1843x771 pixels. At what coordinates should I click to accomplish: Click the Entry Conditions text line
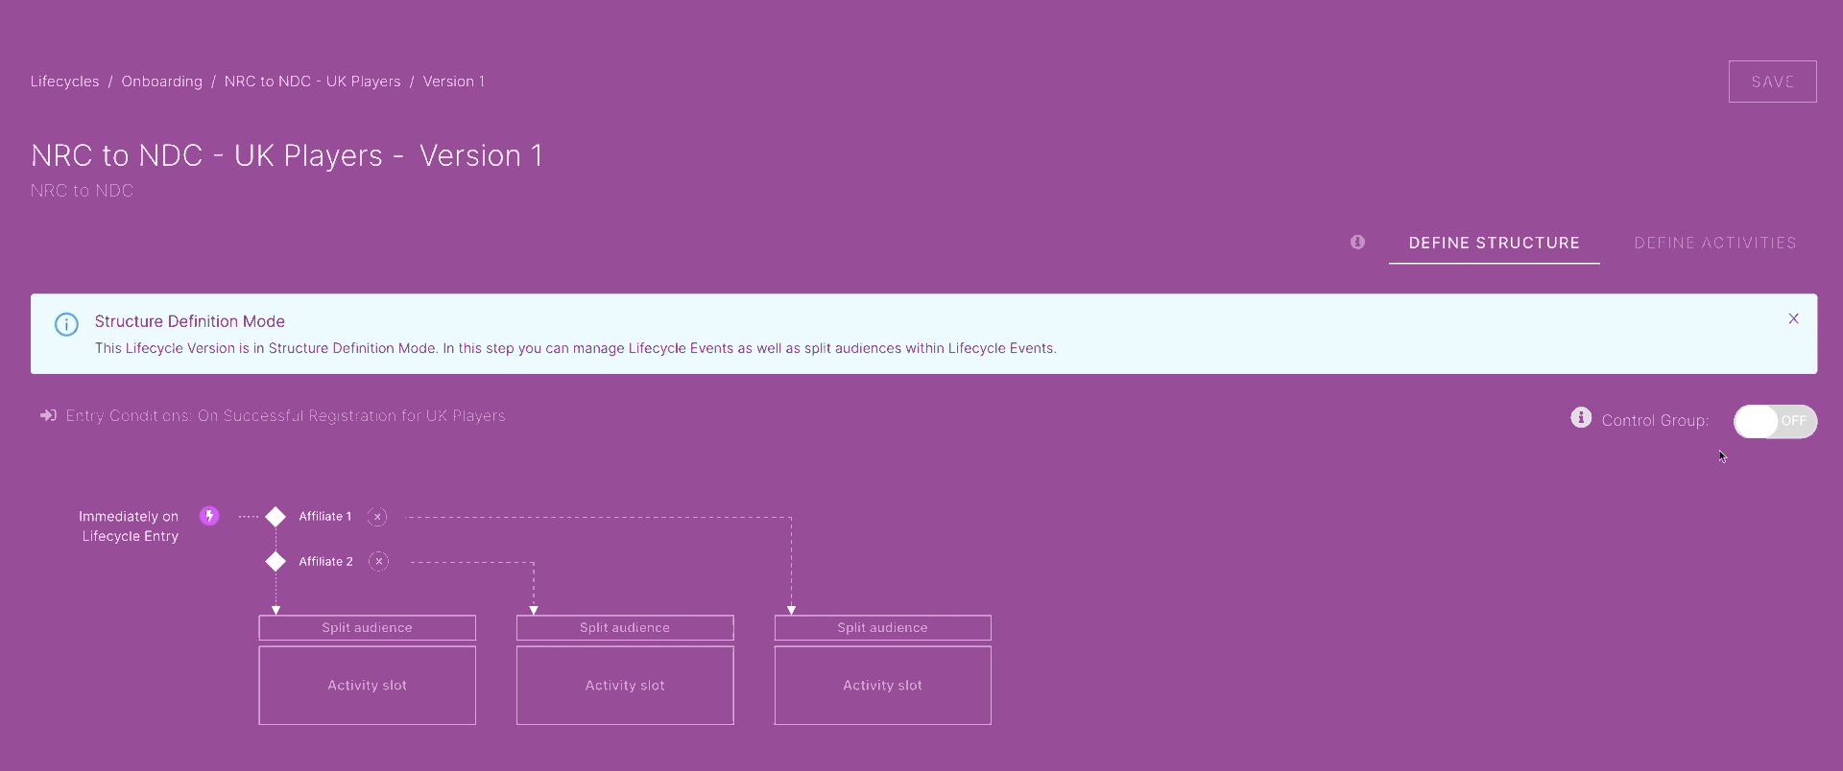[x=285, y=415]
